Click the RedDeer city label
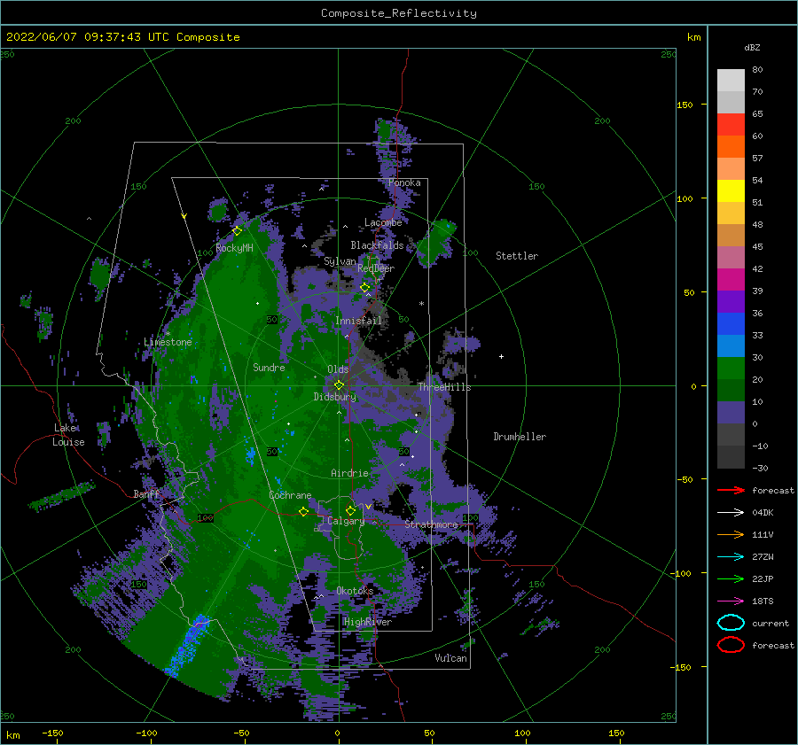798x745 pixels. tap(376, 268)
